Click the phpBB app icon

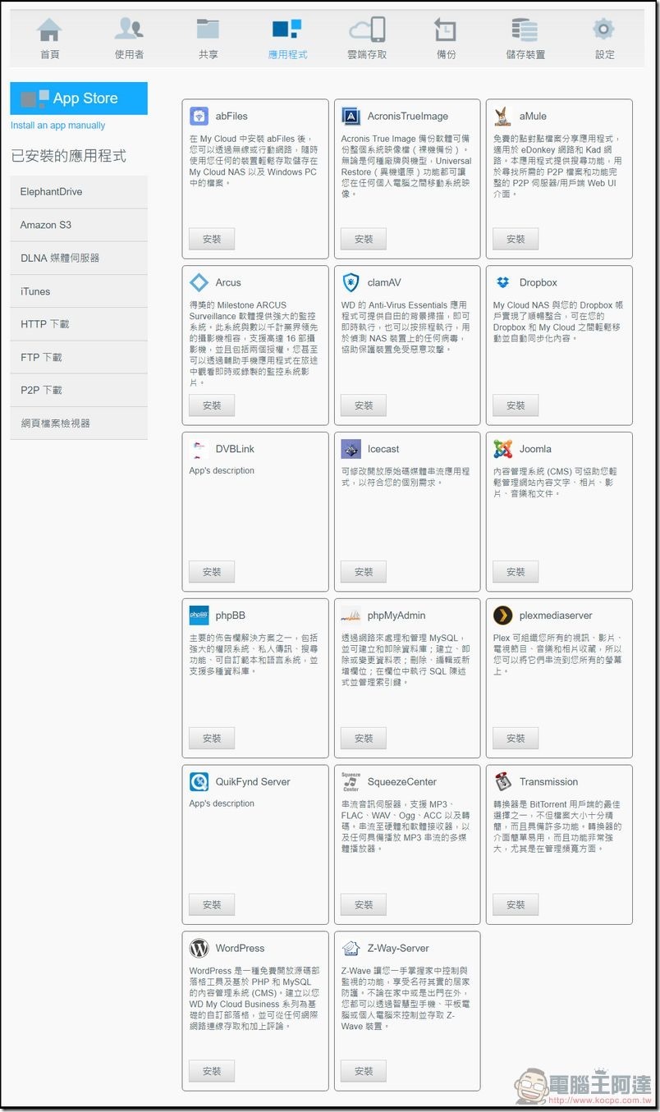[x=199, y=615]
